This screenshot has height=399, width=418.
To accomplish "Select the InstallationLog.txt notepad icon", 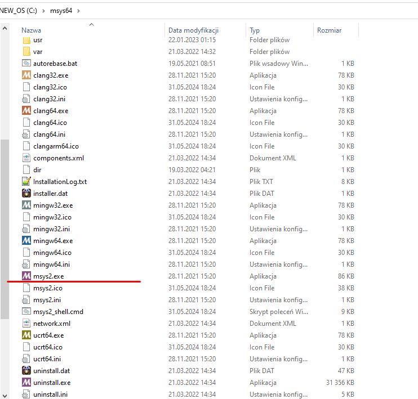I will pyautogui.click(x=26, y=181).
